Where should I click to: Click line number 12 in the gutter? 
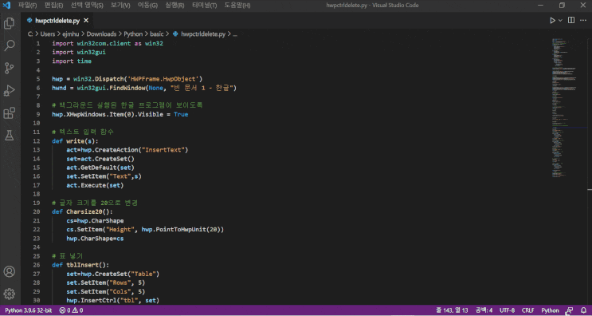36,141
